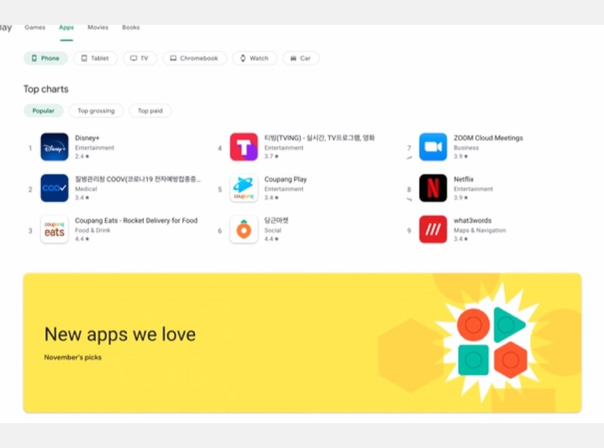Switch to the Games tab
Image resolution: width=604 pixels, height=448 pixels.
click(35, 27)
